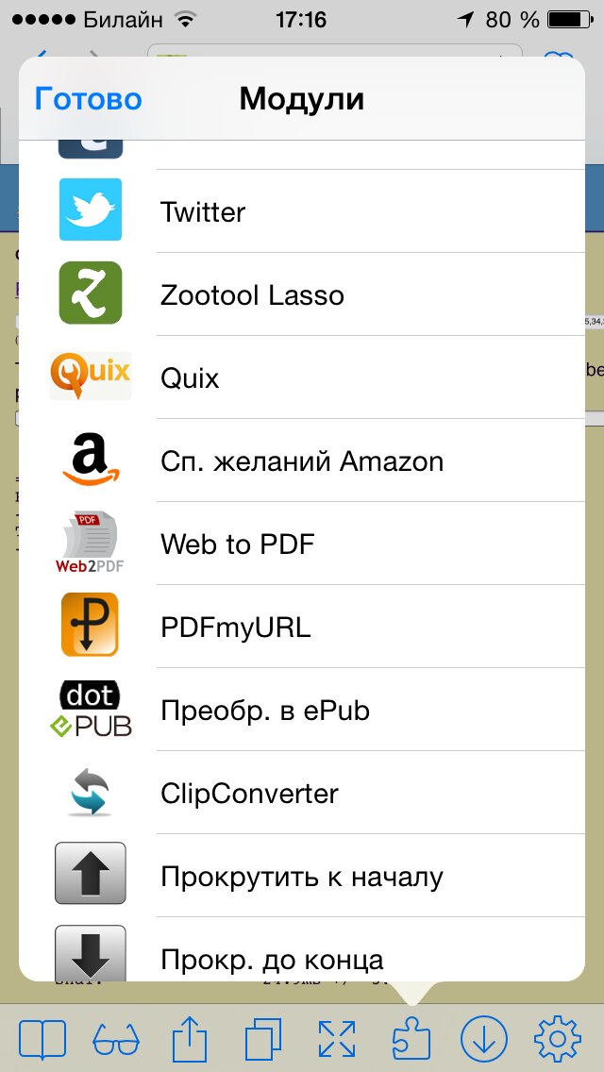604x1072 pixels.
Task: Open the Zootool Lasso module icon
Action: [91, 293]
